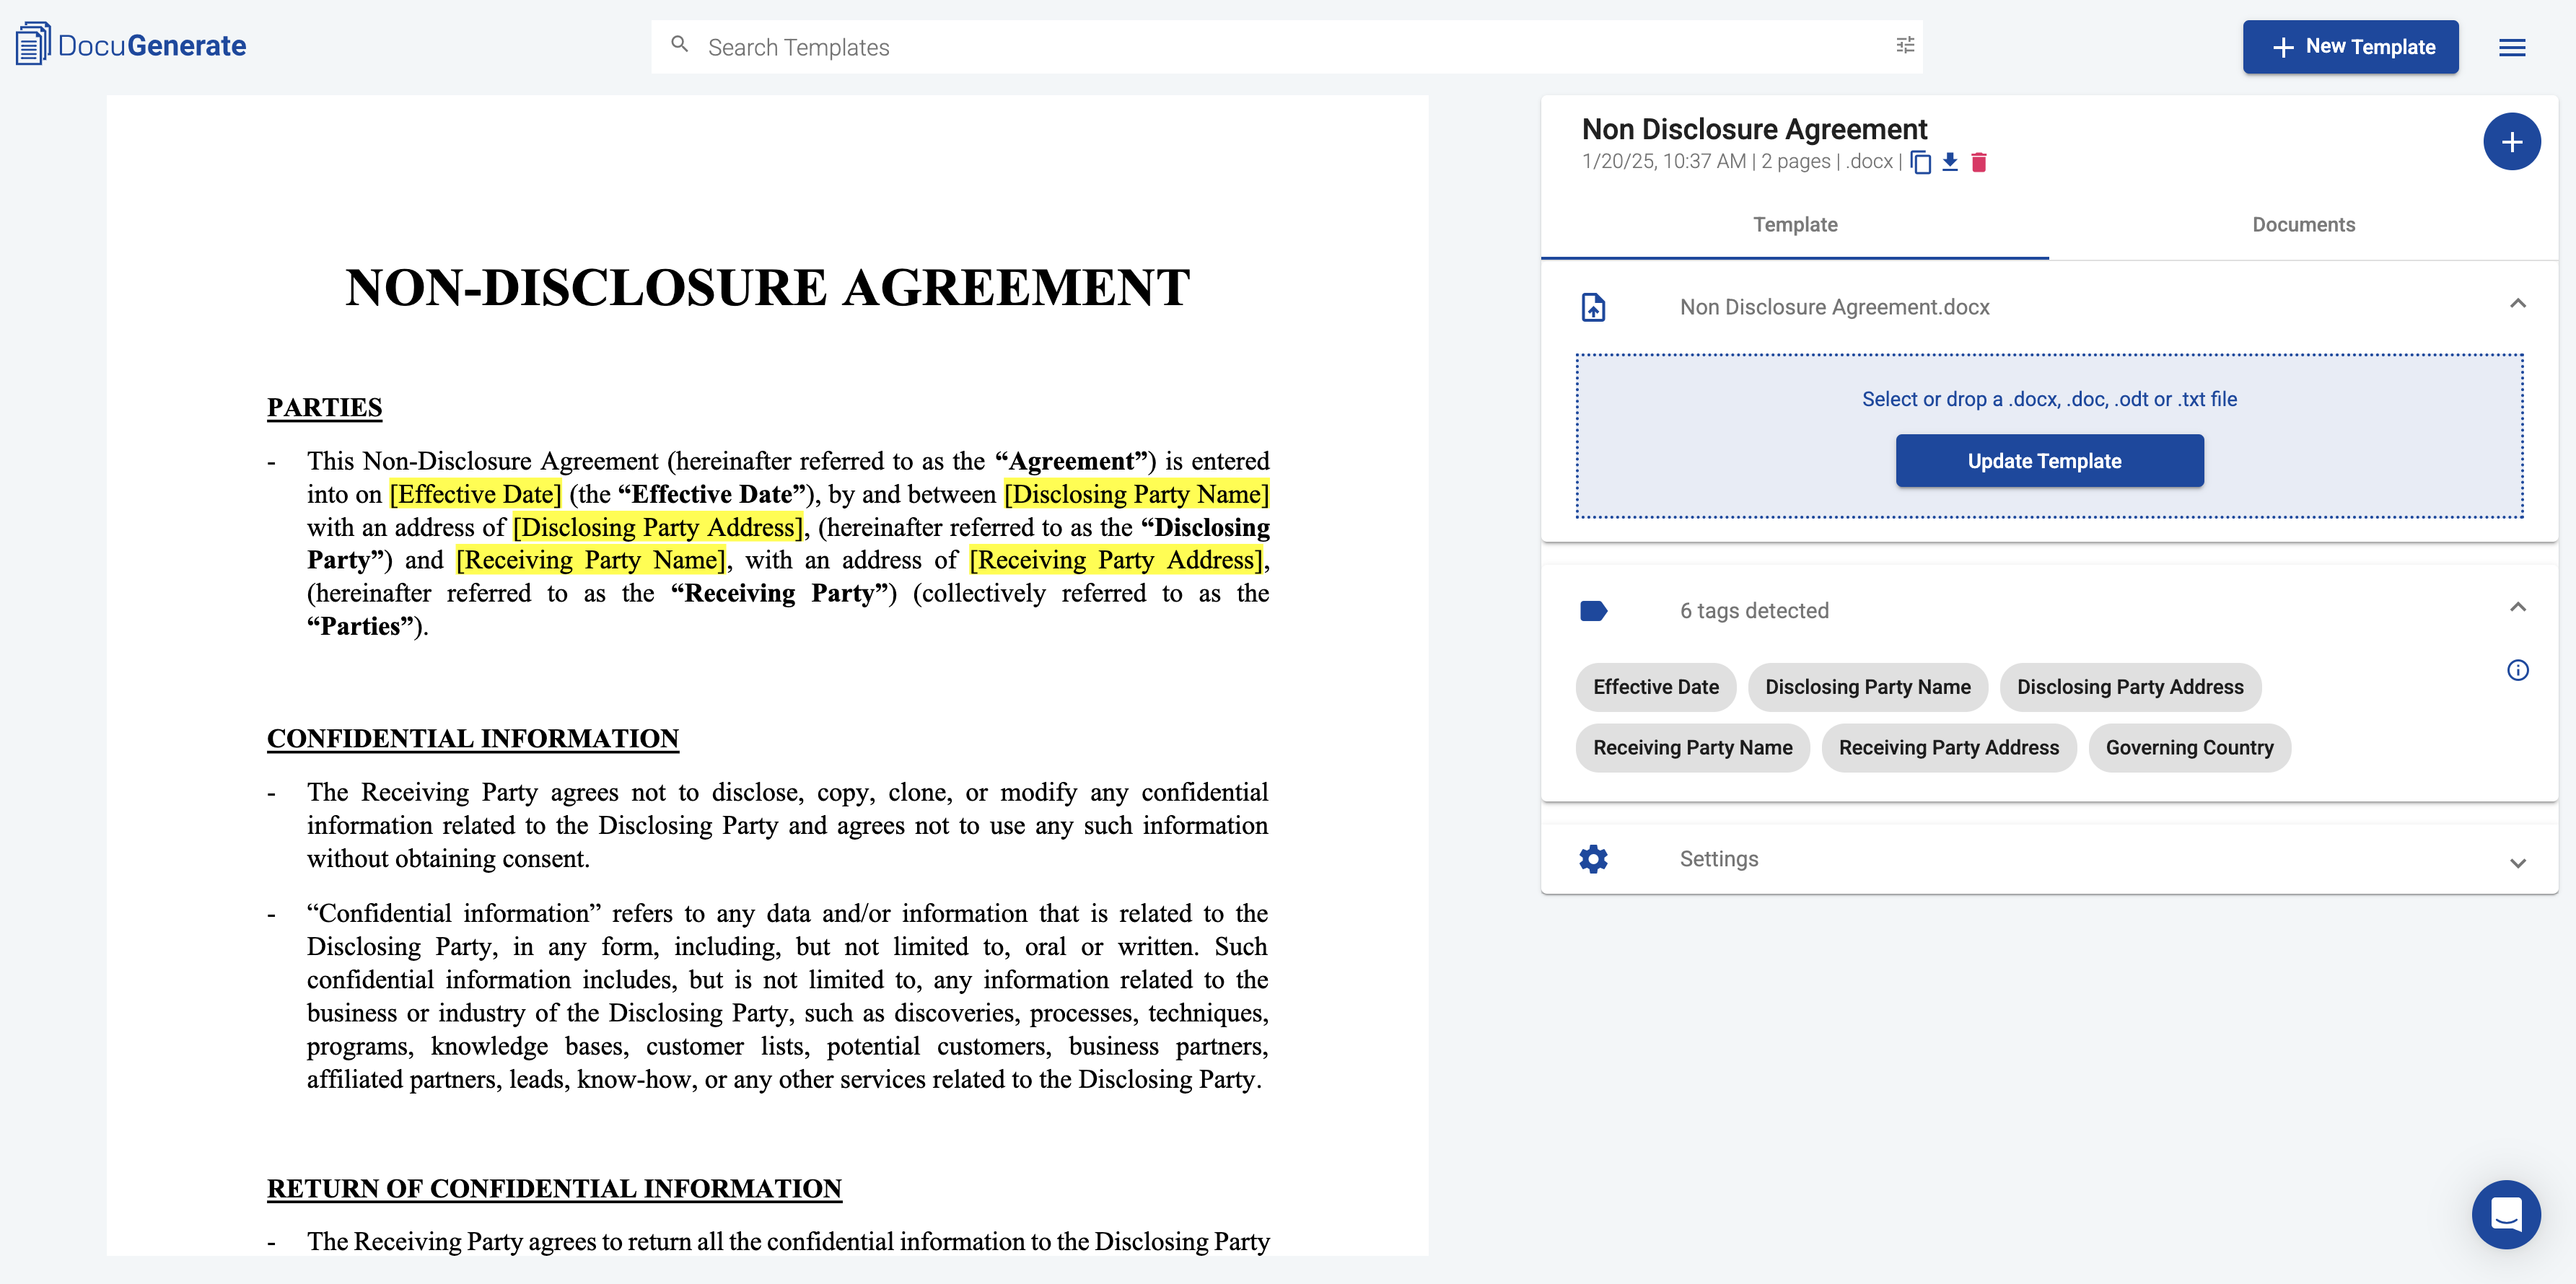The image size is (2576, 1284).
Task: Click the New Template button
Action: tap(2350, 47)
